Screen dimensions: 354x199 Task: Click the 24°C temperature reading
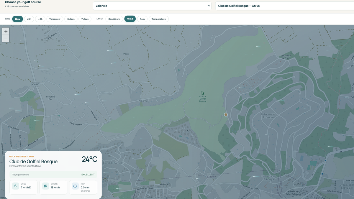click(x=89, y=159)
